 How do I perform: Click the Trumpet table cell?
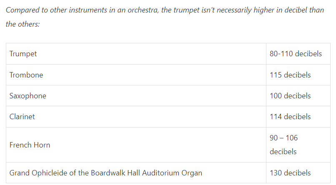click(136, 54)
